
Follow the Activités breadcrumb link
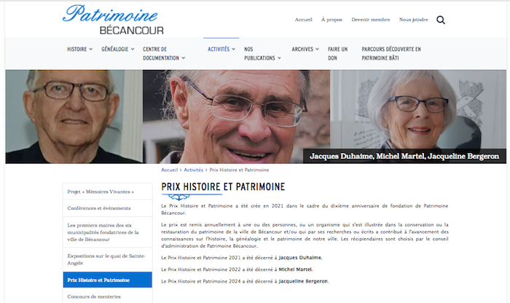(193, 170)
